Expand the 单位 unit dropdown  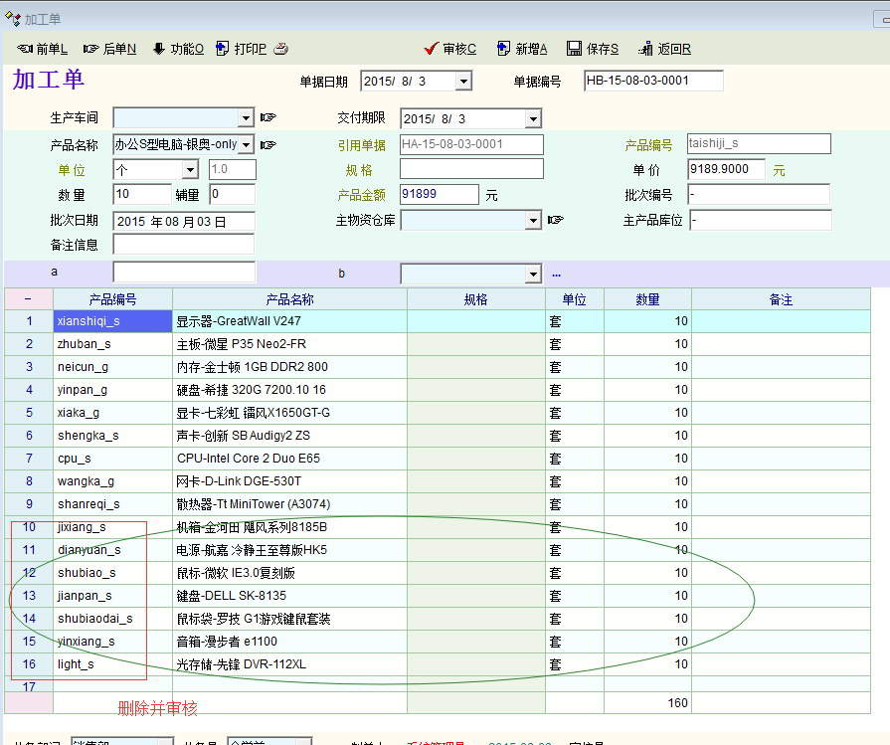coord(190,170)
